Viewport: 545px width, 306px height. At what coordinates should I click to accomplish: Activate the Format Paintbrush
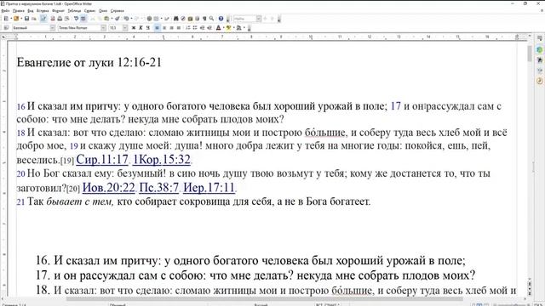(x=118, y=19)
